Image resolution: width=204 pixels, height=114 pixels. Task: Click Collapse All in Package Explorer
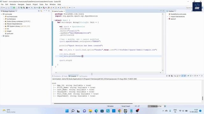point(39,11)
